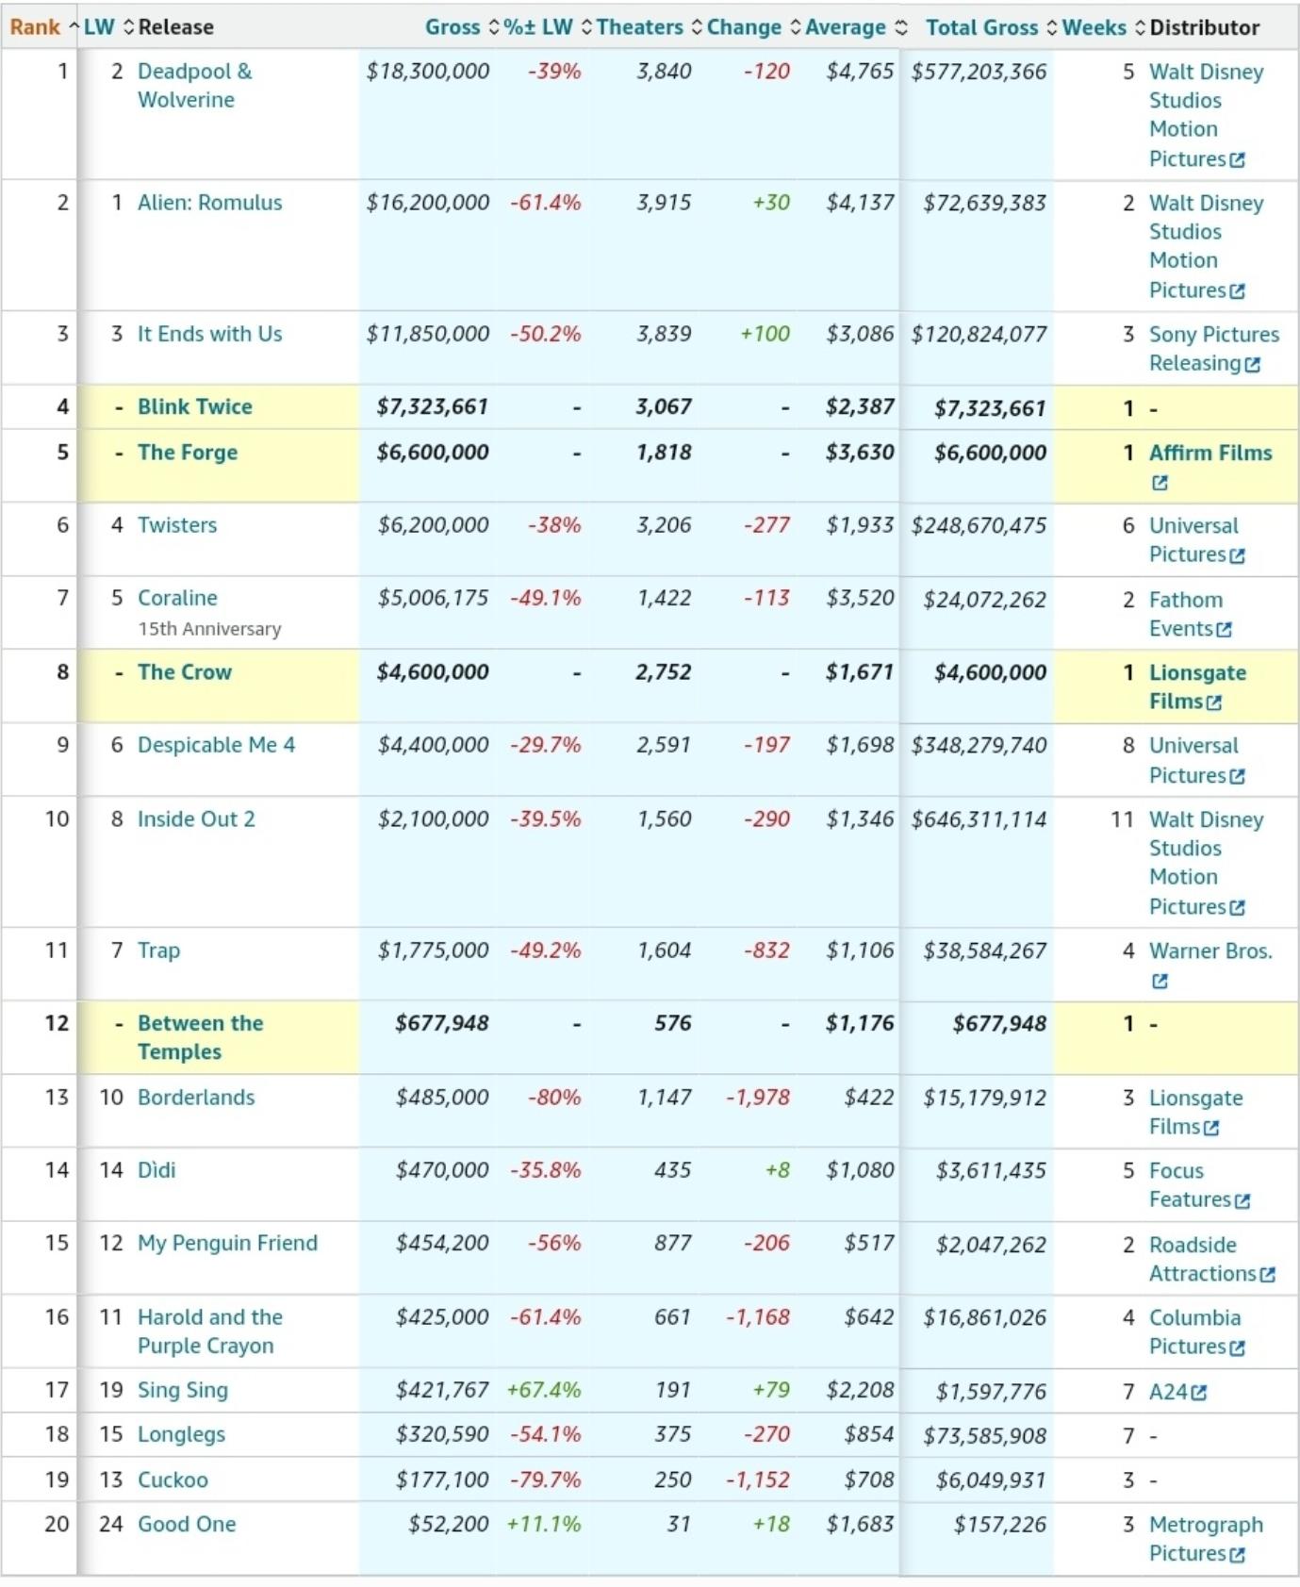Click external link icon under Affirm Films
The width and height of the screenshot is (1300, 1587).
point(1160,482)
